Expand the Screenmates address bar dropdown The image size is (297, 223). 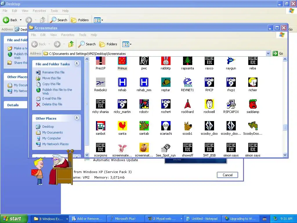(268, 53)
